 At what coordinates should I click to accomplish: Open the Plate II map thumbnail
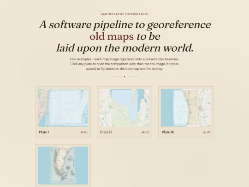[125, 108]
